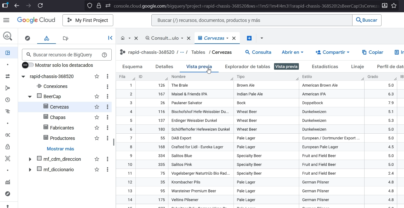404x208 pixels.
Task: Open the kebab menu icon for Cervezas table
Action: [x=107, y=107]
